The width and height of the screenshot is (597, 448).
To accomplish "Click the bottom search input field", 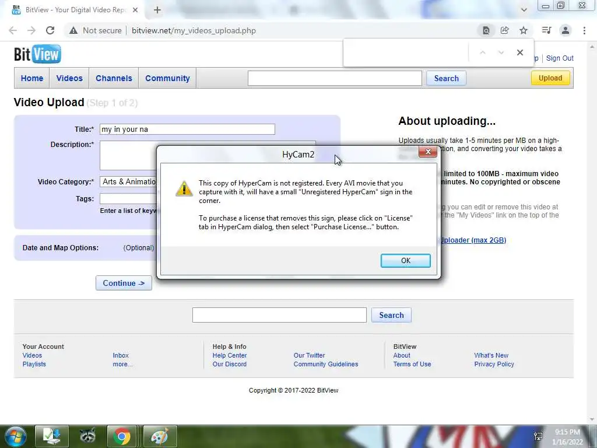I will [279, 315].
